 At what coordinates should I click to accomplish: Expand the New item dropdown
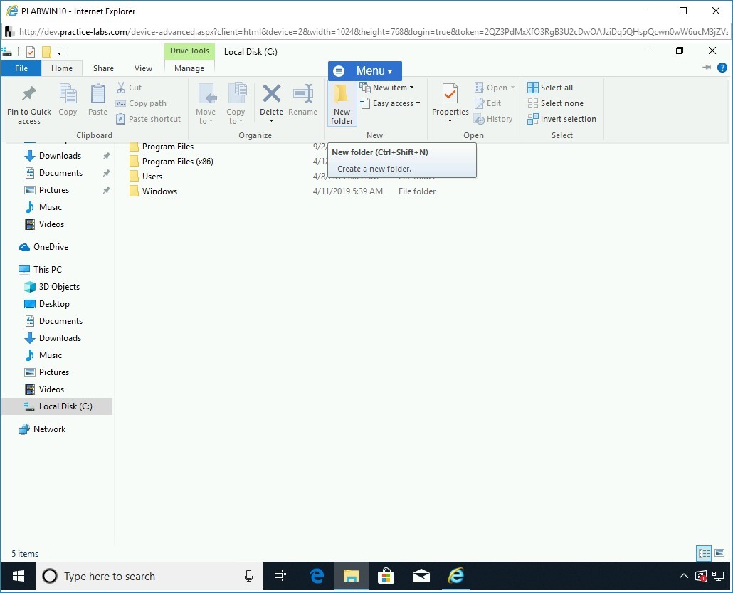click(x=388, y=88)
